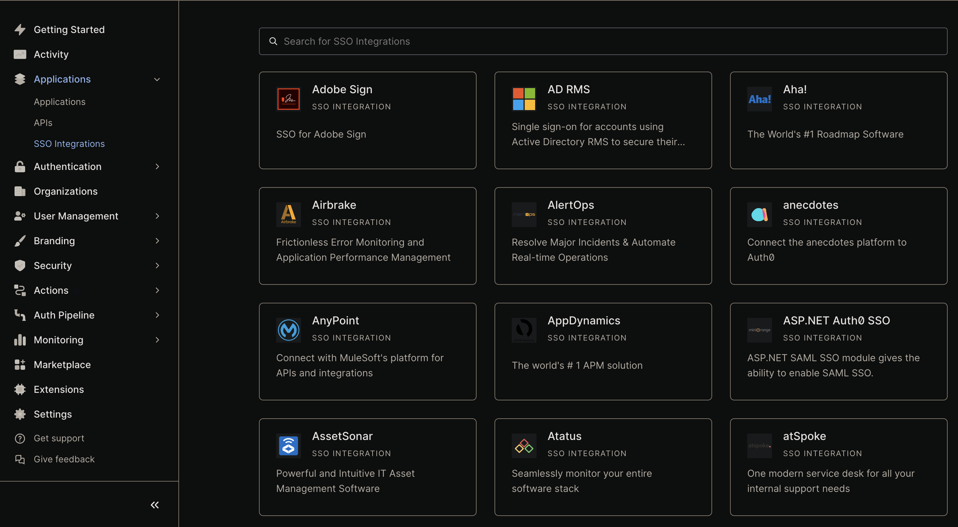Click the Authentication lock icon
The height and width of the screenshot is (527, 958).
point(20,166)
